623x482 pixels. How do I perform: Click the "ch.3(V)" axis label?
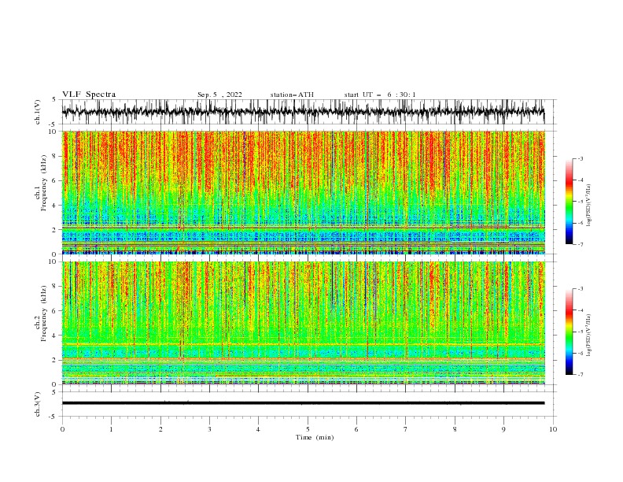(38, 404)
